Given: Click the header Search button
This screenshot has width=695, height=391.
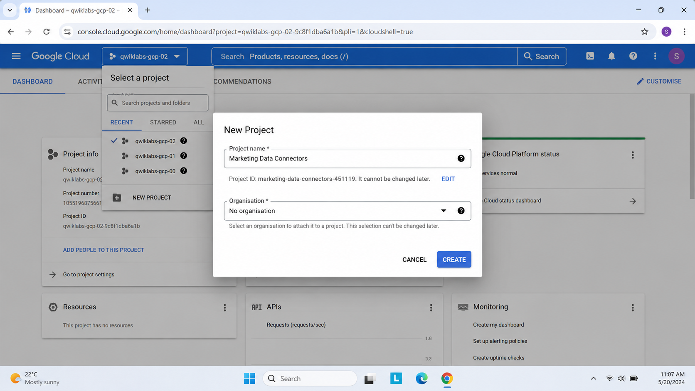Looking at the screenshot, I should (542, 57).
